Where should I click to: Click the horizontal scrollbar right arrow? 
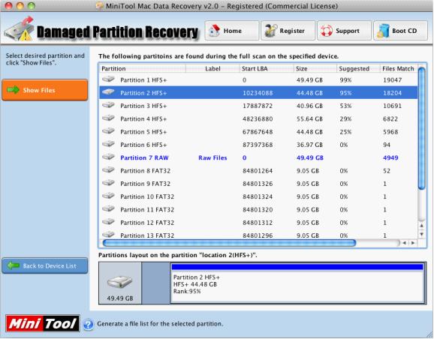(x=413, y=243)
